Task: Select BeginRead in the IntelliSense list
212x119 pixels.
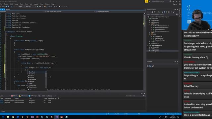Action: click(36, 72)
